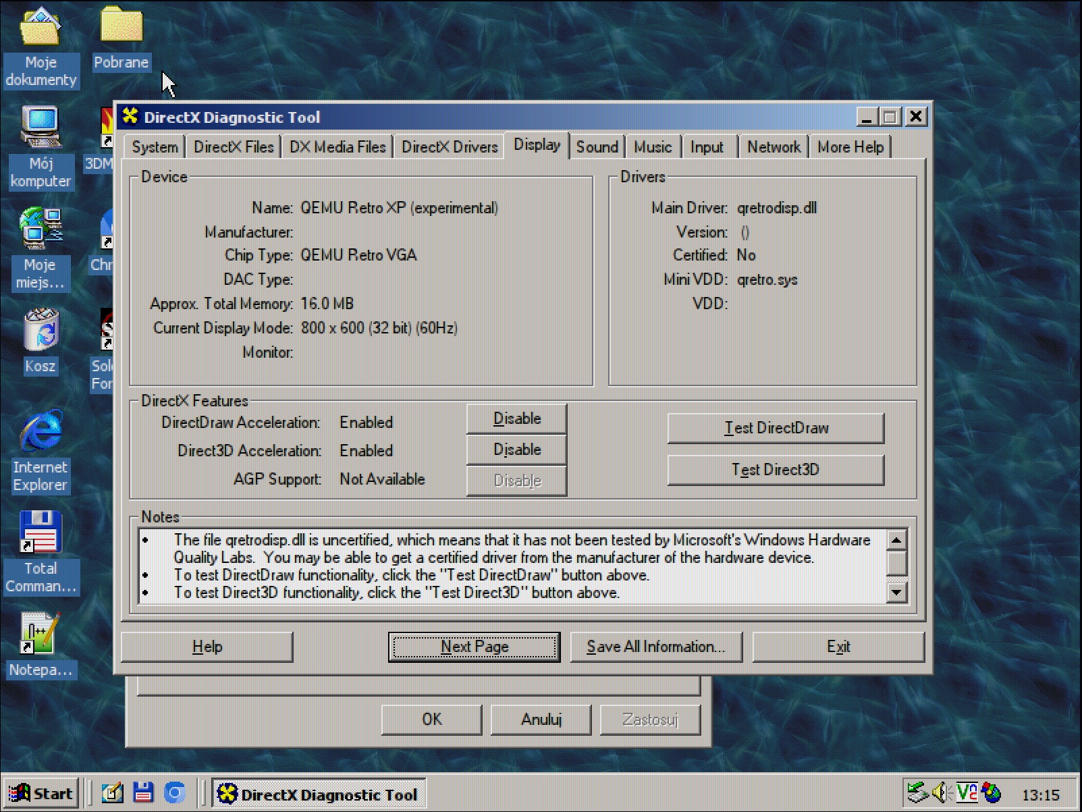Image resolution: width=1082 pixels, height=812 pixels.
Task: Launch Total Commander desktop shortcut
Action: [40, 552]
